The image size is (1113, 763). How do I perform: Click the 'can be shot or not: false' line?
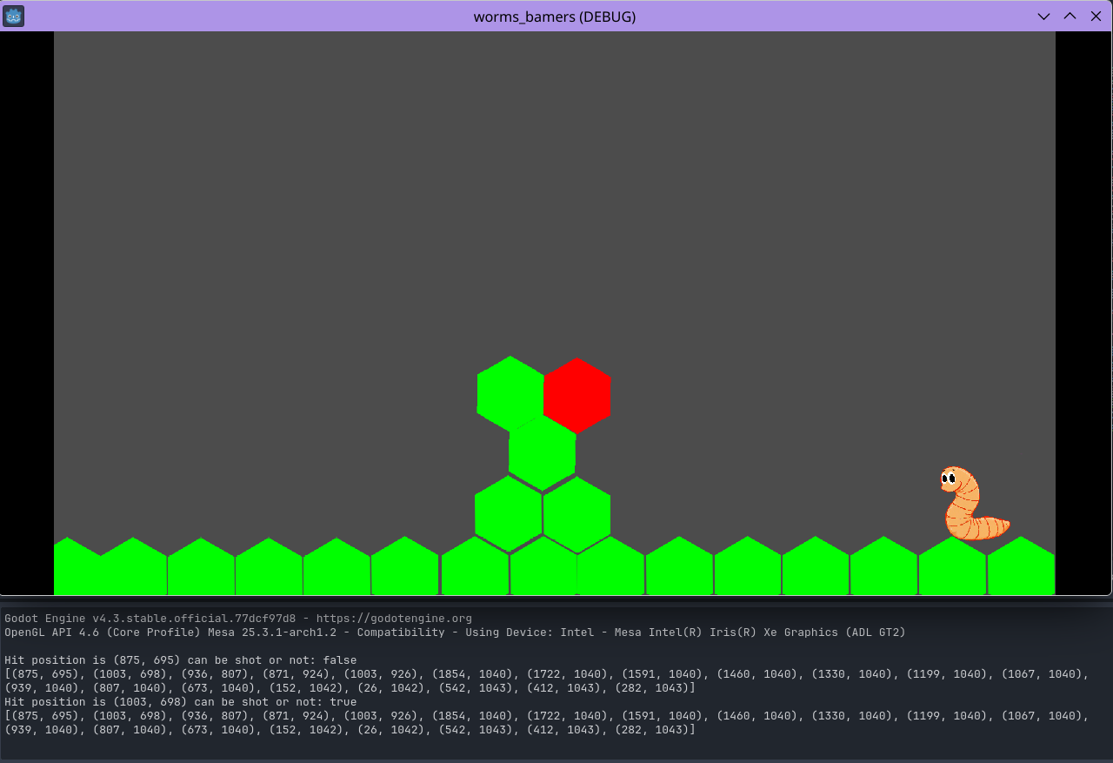click(180, 660)
